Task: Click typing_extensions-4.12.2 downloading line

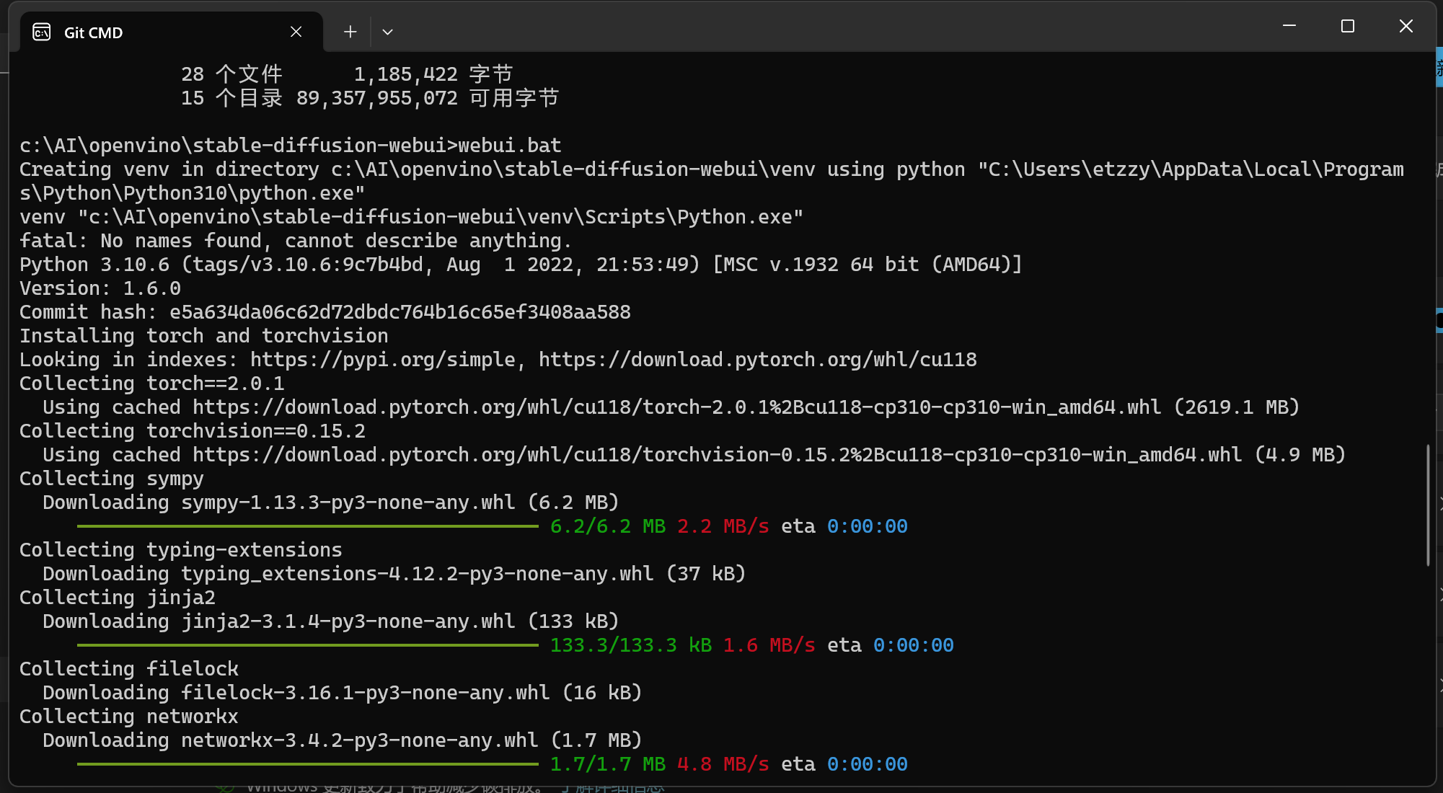Action: [x=394, y=574]
